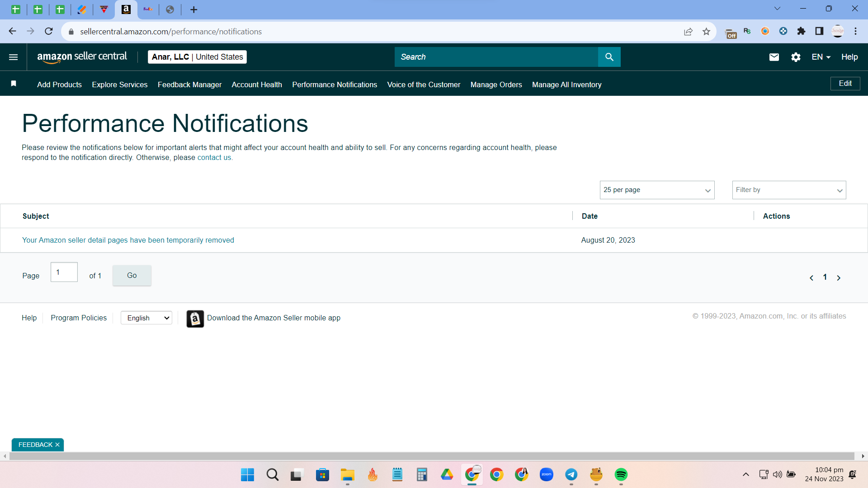Close the FEEDBACK tab with its X

[x=57, y=445]
